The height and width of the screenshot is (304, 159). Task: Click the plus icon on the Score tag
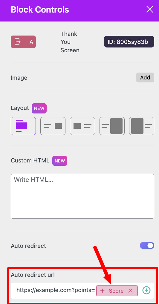click(102, 291)
